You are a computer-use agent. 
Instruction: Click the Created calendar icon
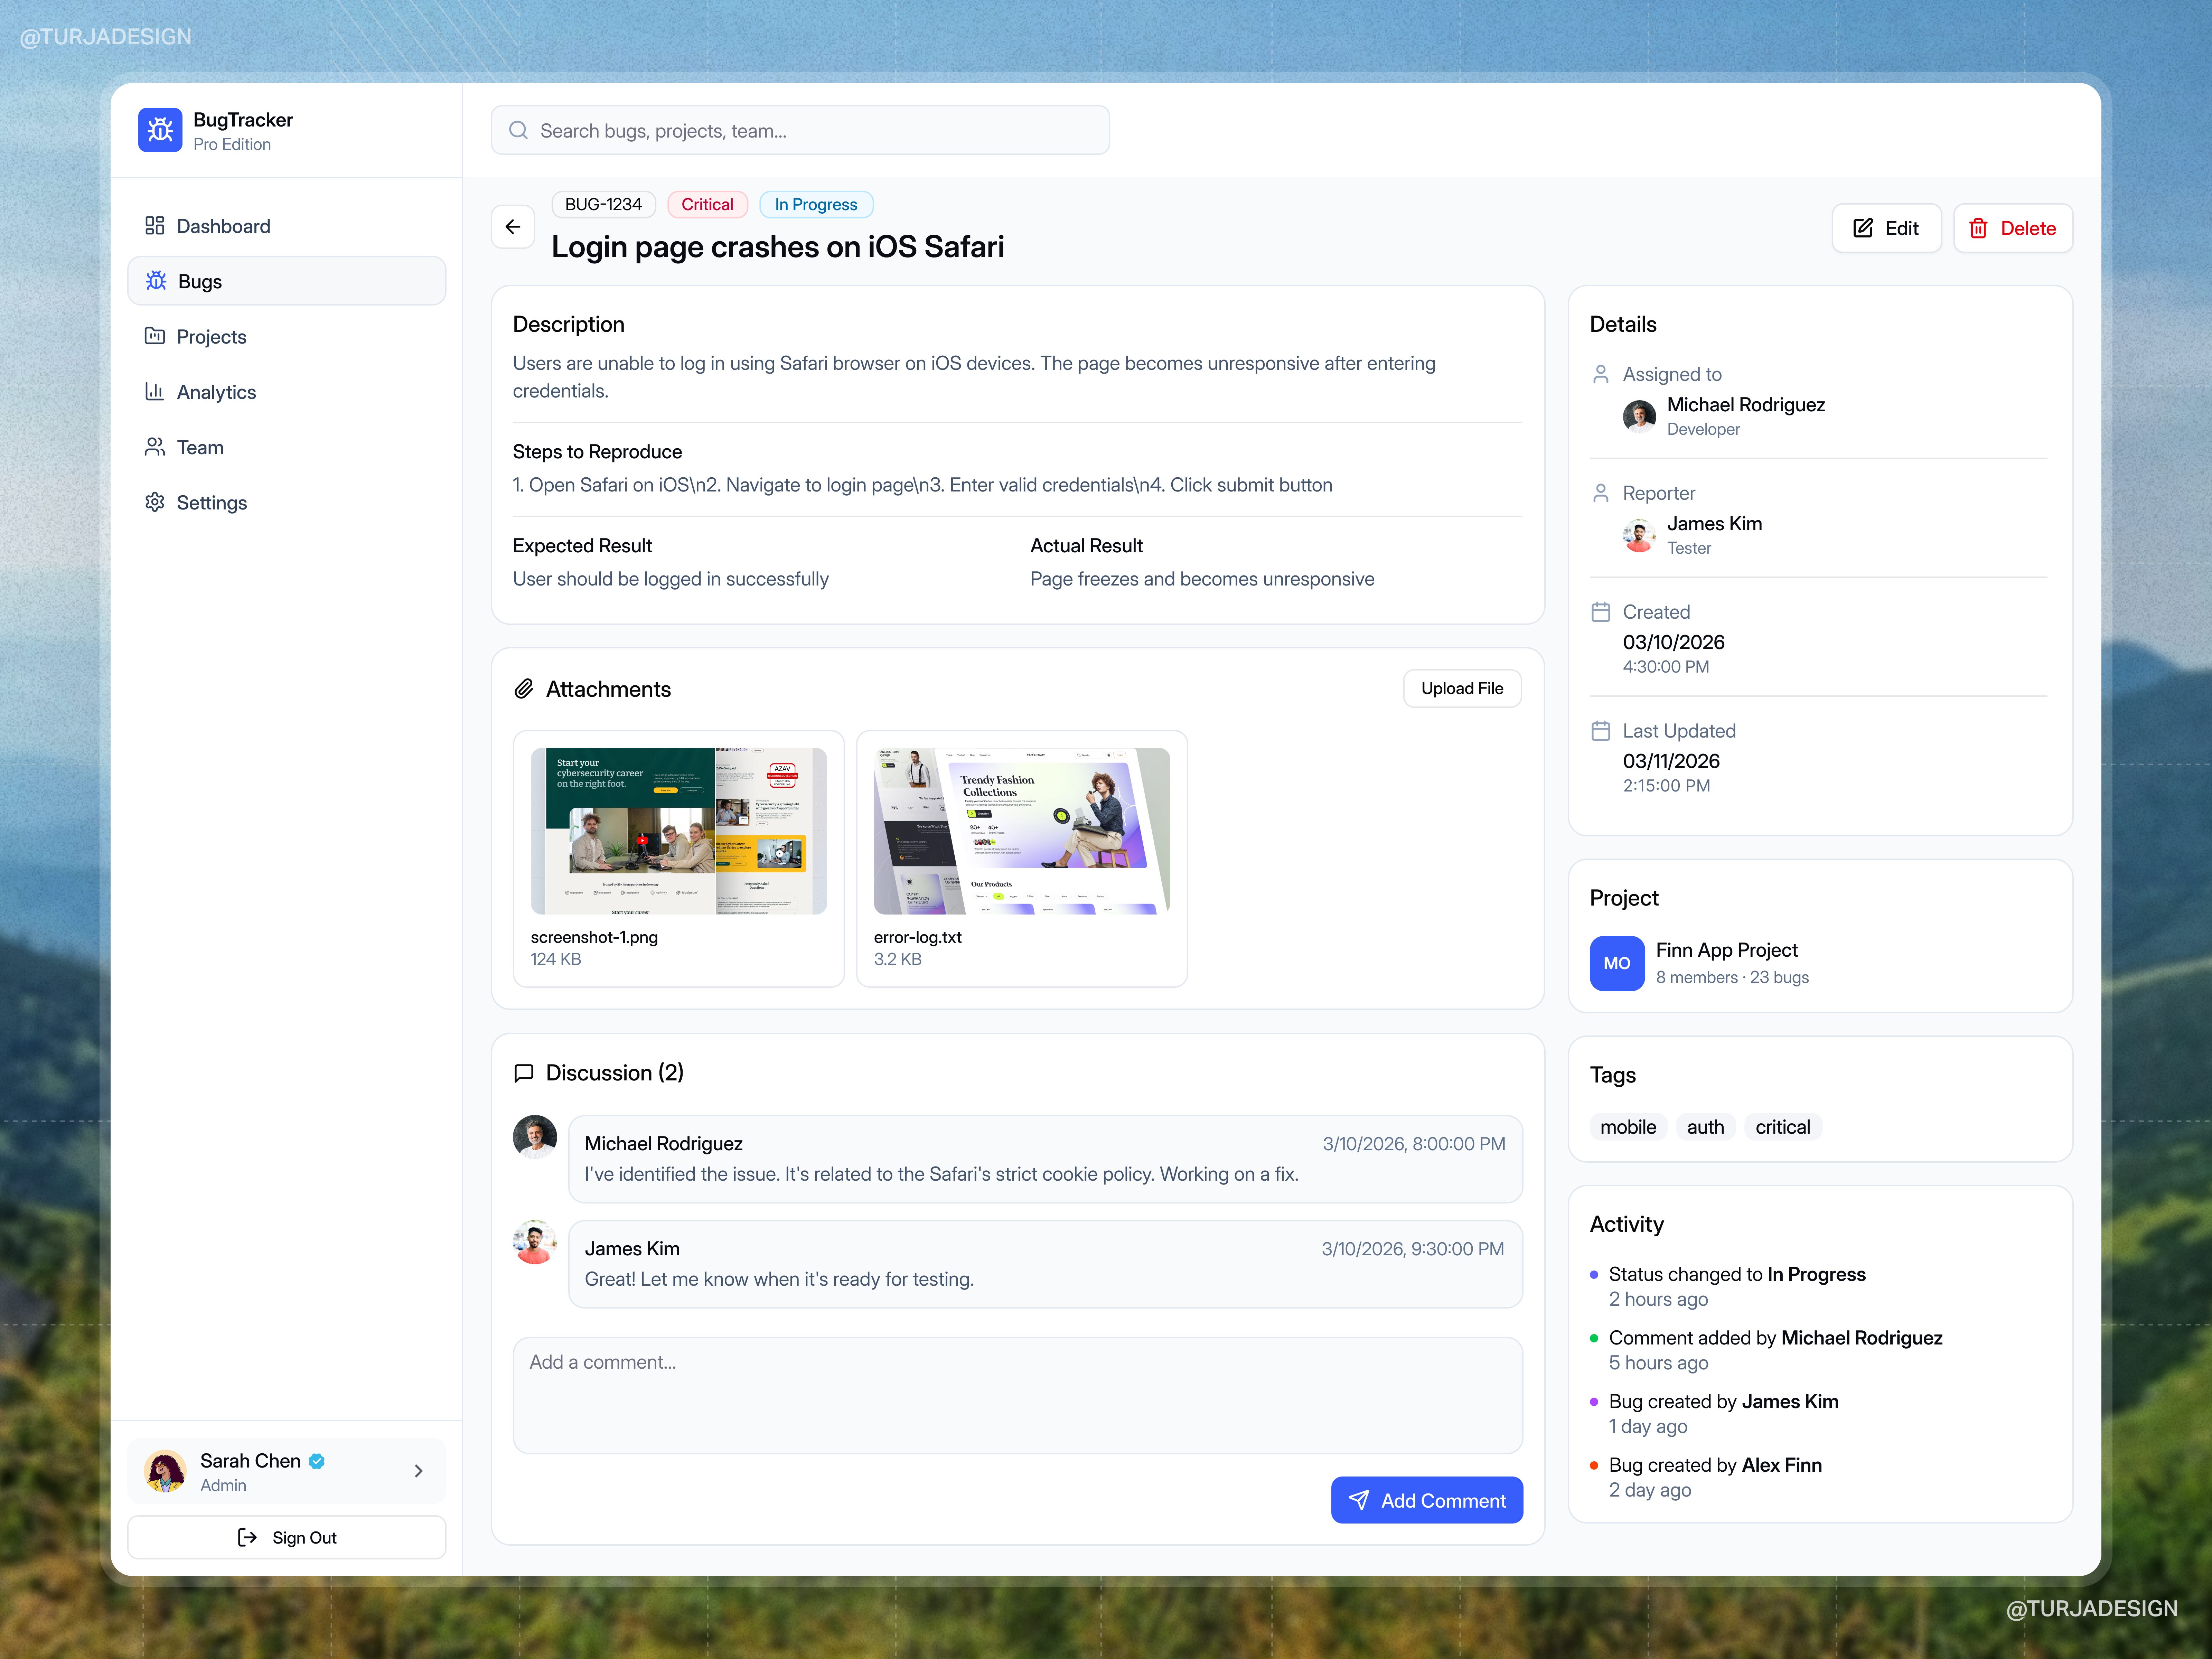(x=1601, y=612)
